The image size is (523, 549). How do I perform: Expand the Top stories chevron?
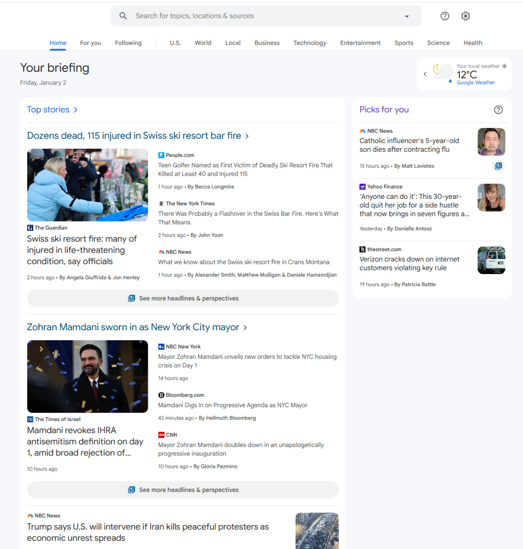click(76, 110)
